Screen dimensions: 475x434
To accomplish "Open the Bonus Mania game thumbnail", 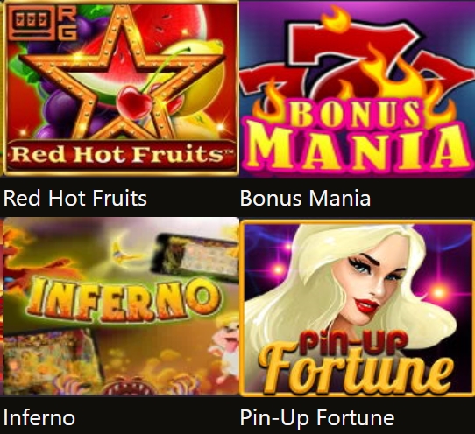I will [x=358, y=89].
